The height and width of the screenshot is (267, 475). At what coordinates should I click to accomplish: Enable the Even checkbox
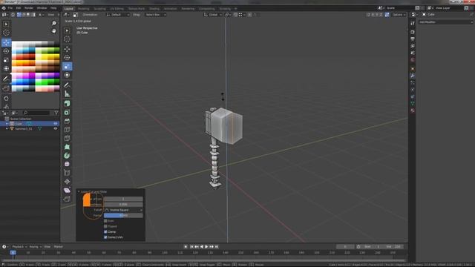click(105, 221)
